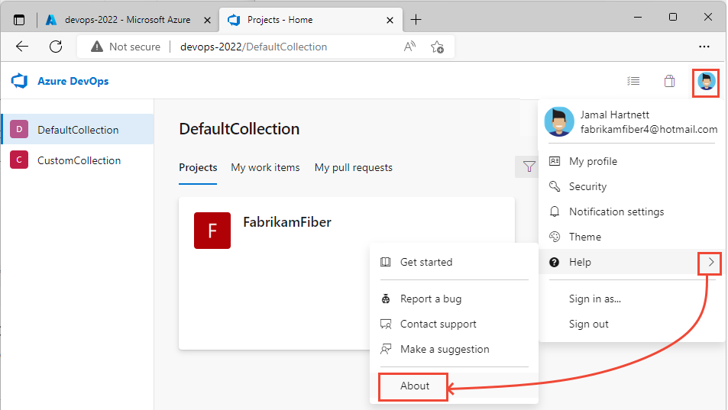Choose Get started menu entry
Image resolution: width=728 pixels, height=410 pixels.
454,262
